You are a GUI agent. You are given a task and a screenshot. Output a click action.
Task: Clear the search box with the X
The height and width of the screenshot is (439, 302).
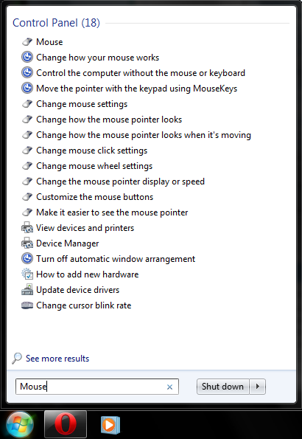point(169,387)
